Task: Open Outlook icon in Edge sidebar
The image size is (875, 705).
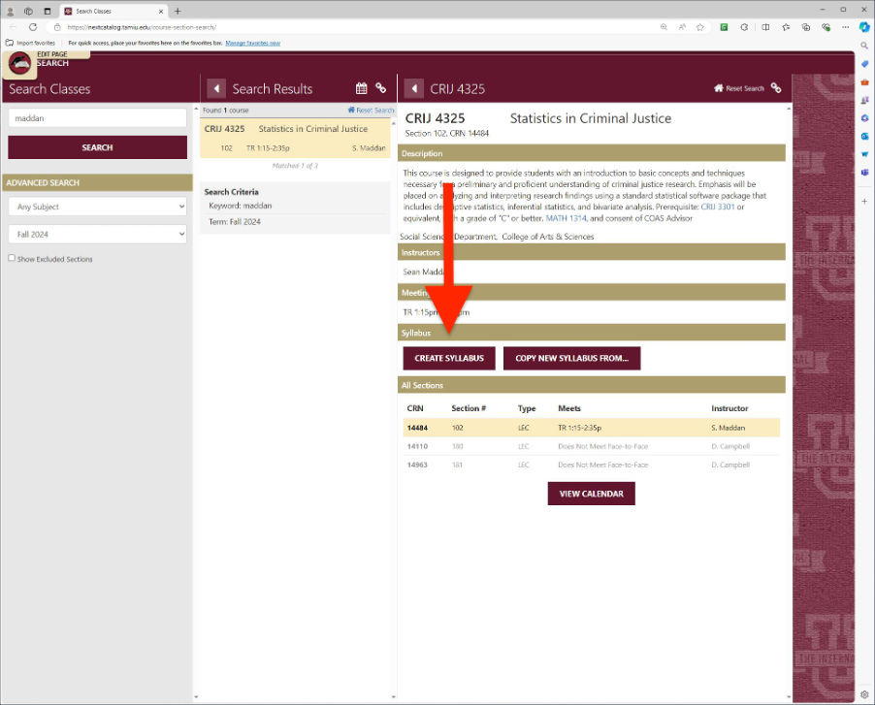Action: tap(864, 136)
